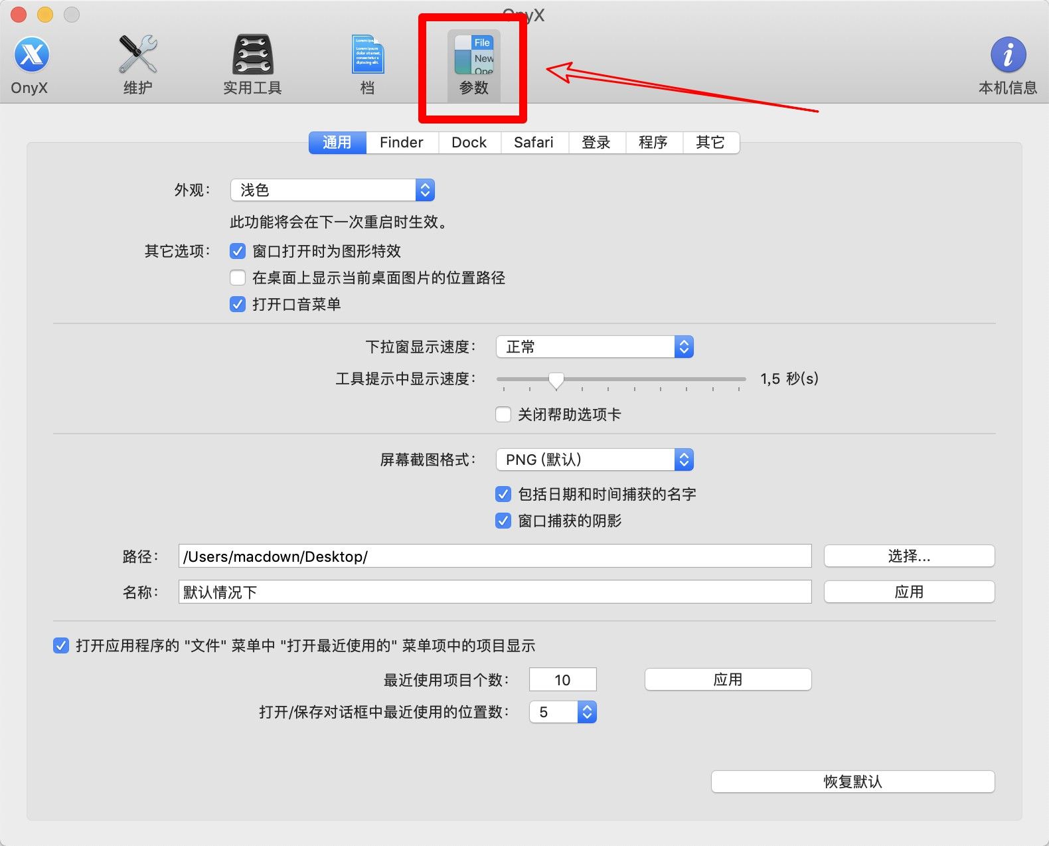Open the 维护 maintenance tools icon
The height and width of the screenshot is (846, 1049).
138,65
